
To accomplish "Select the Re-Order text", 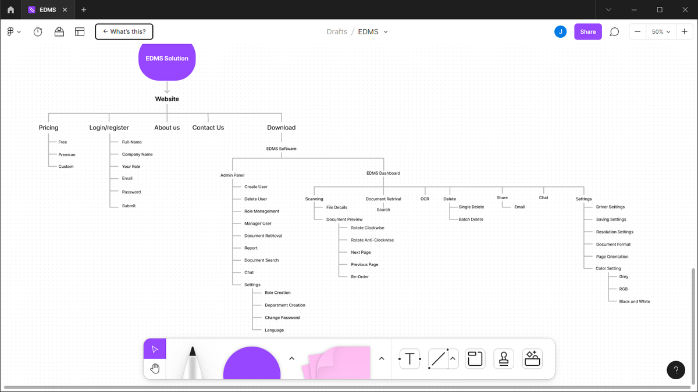I will tap(359, 277).
